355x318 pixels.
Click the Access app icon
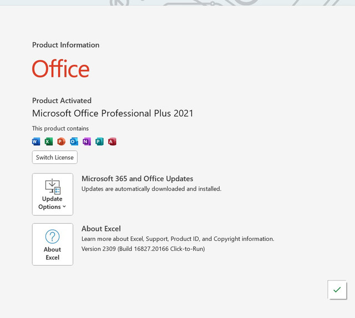tap(112, 142)
